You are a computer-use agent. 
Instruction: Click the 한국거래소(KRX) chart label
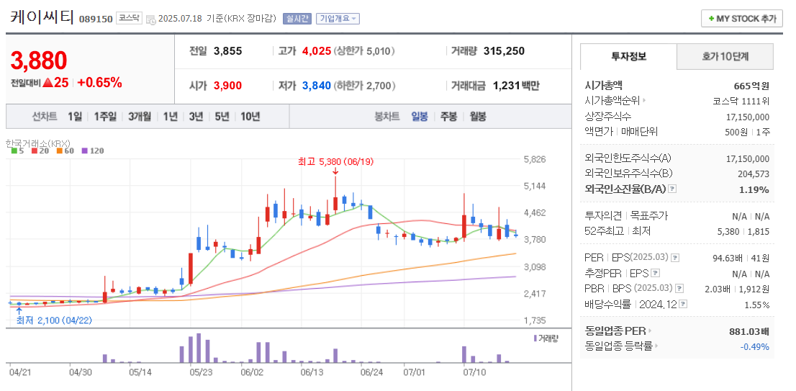(38, 143)
